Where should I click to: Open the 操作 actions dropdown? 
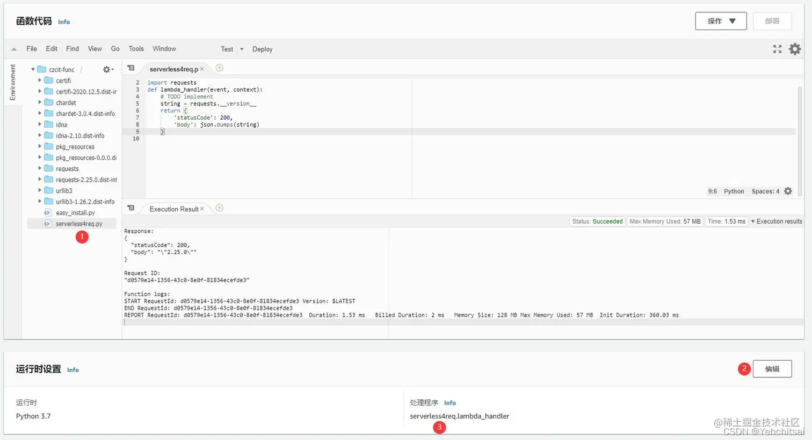click(x=721, y=21)
